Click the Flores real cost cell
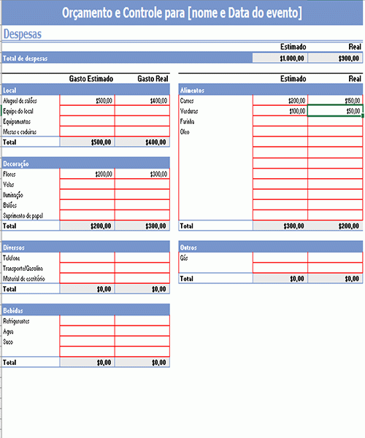The height and width of the screenshot is (438, 365). pyautogui.click(x=142, y=174)
